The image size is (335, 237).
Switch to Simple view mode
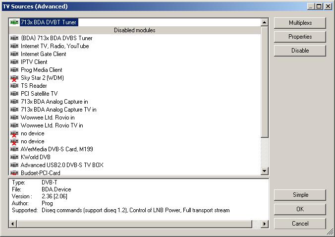(x=299, y=195)
